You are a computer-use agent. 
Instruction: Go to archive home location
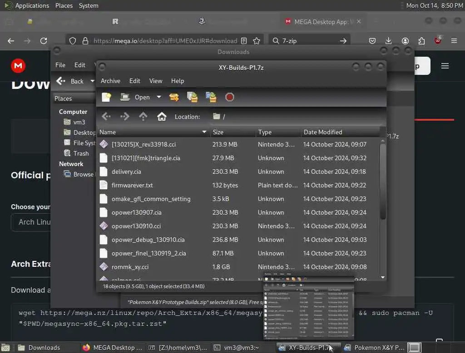point(162,117)
